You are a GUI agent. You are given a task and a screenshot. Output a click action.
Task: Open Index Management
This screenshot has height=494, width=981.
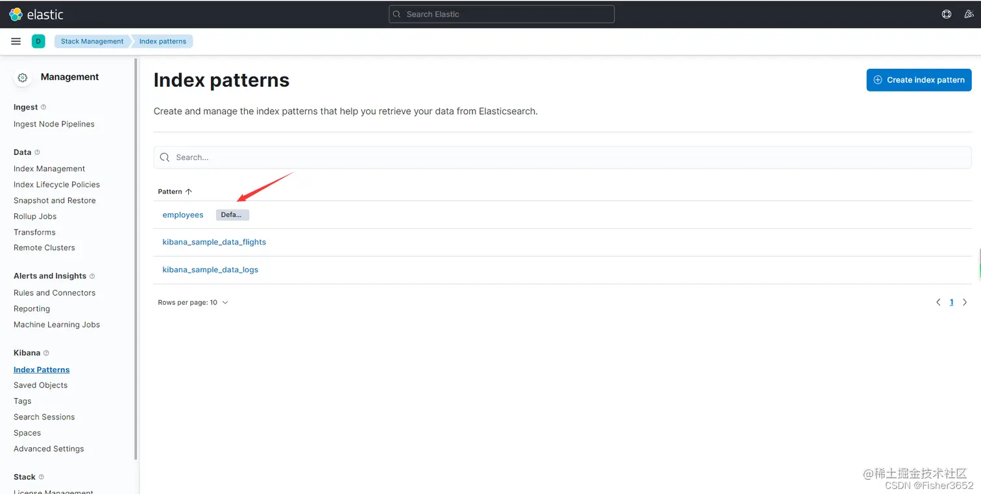49,169
